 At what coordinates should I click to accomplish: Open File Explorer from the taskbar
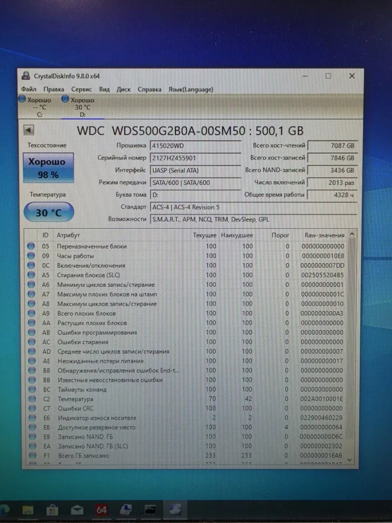(x=27, y=510)
